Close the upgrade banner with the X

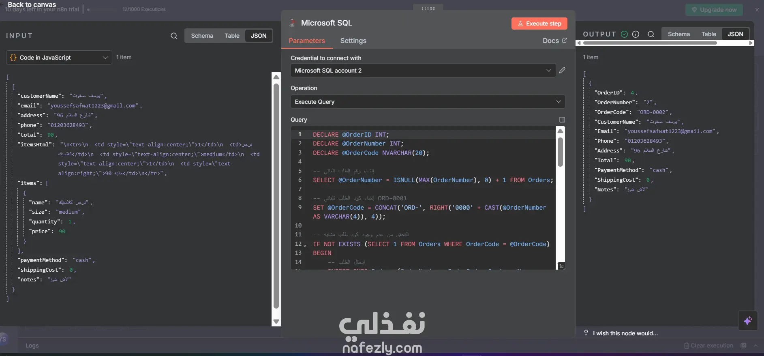click(757, 10)
